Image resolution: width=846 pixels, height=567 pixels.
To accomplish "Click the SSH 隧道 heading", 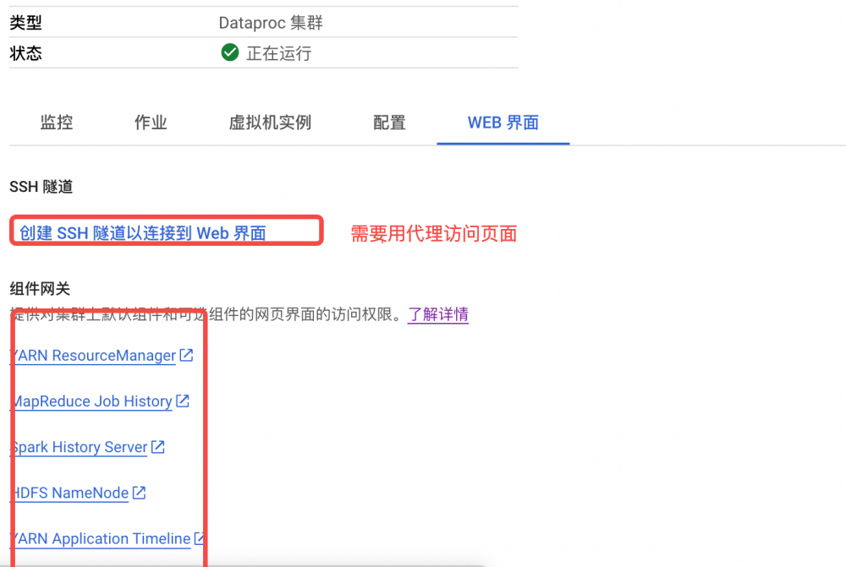I will [41, 187].
